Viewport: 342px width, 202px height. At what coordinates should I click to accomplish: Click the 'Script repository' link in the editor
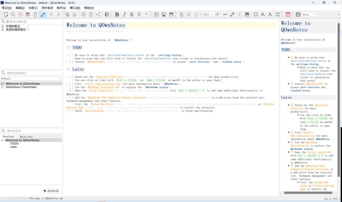coord(101,91)
